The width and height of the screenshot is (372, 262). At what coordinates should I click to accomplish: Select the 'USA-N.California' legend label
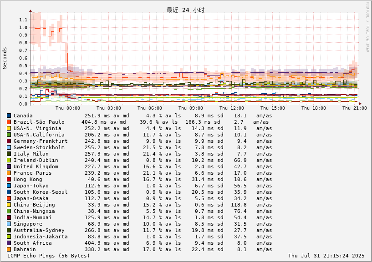pyautogui.click(x=39, y=135)
